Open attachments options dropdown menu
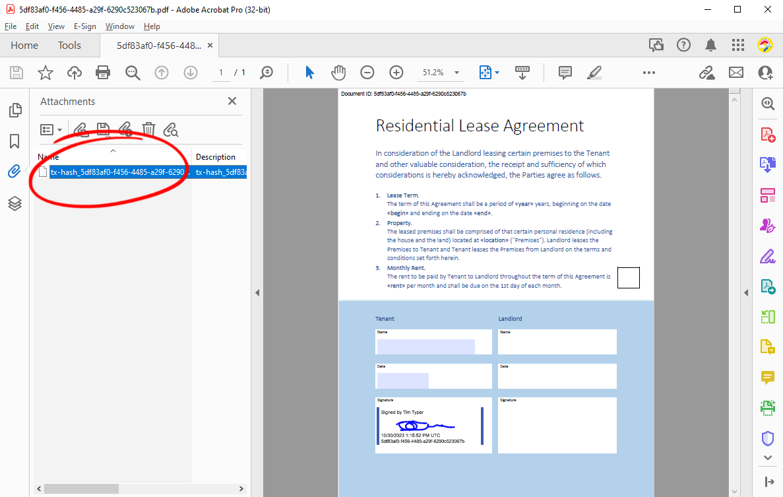 point(51,130)
